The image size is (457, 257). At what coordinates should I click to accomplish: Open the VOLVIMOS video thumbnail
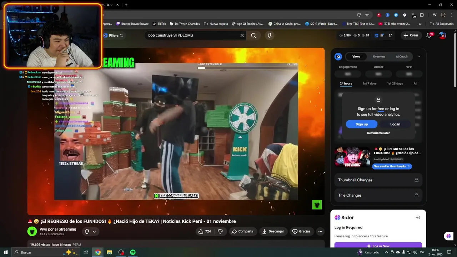352,157
